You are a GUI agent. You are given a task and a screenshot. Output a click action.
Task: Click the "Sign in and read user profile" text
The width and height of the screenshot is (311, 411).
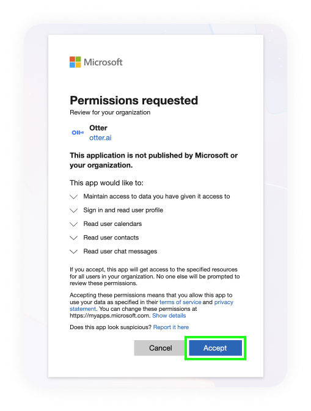pos(123,210)
